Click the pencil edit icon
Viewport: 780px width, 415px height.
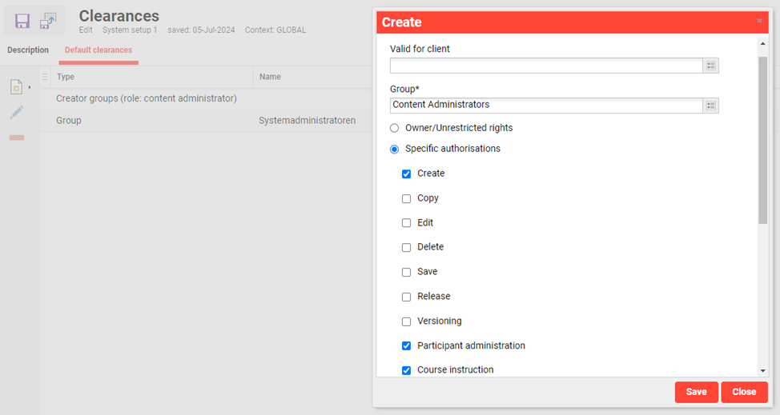point(17,113)
